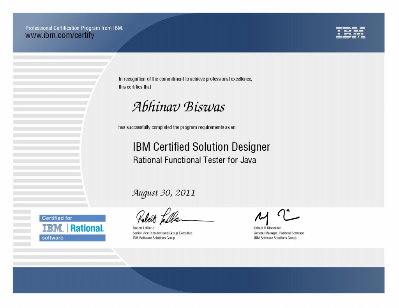The width and height of the screenshot is (399, 308).
Task: Click the printed name 'Kristof R Kloeckner'
Action: (x=267, y=228)
